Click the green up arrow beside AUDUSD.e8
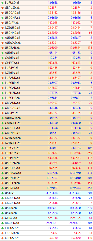Image resolution: width=93 pixels, height=241 pixels. 2,38
